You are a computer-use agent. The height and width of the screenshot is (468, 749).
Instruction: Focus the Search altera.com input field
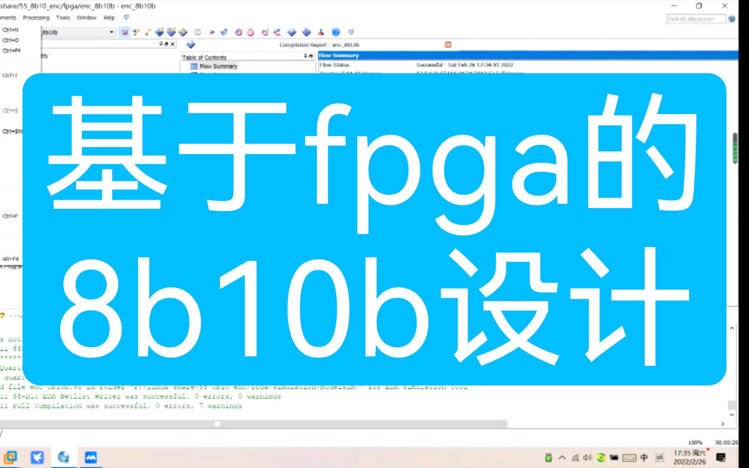(696, 19)
